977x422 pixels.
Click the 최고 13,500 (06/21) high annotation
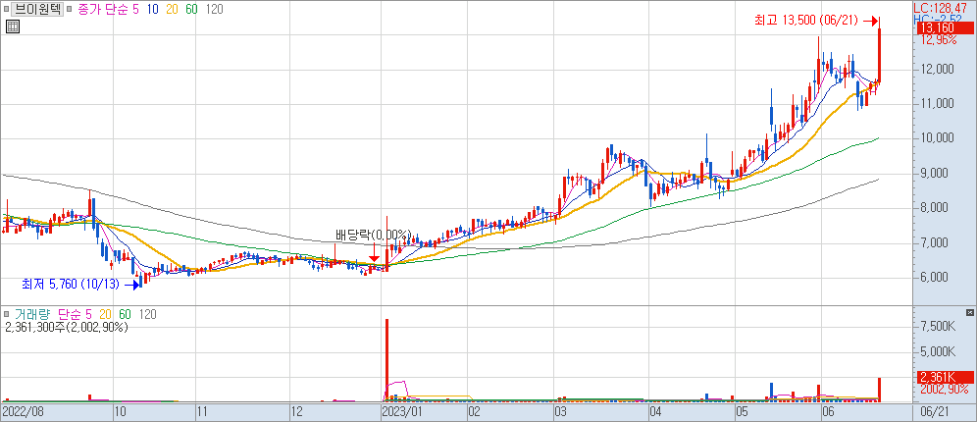pos(806,22)
